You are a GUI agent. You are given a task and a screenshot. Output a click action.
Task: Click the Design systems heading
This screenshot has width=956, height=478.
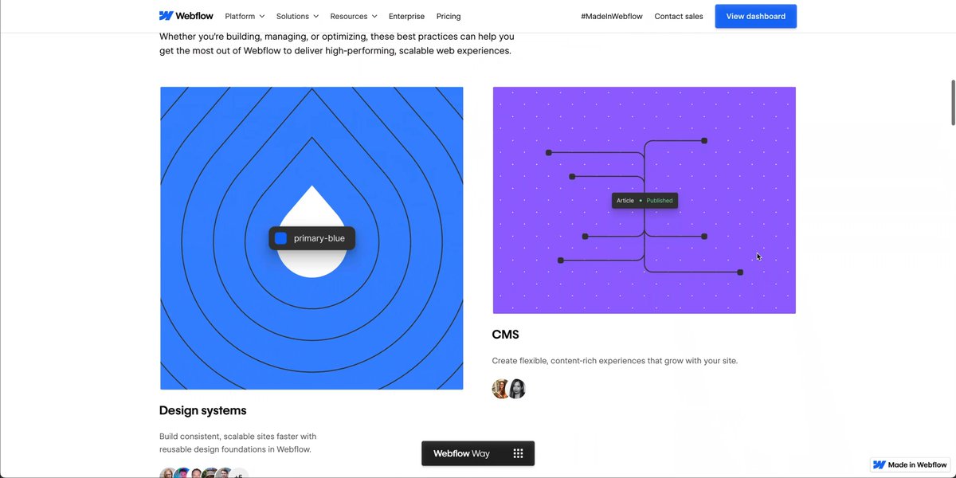[203, 410]
